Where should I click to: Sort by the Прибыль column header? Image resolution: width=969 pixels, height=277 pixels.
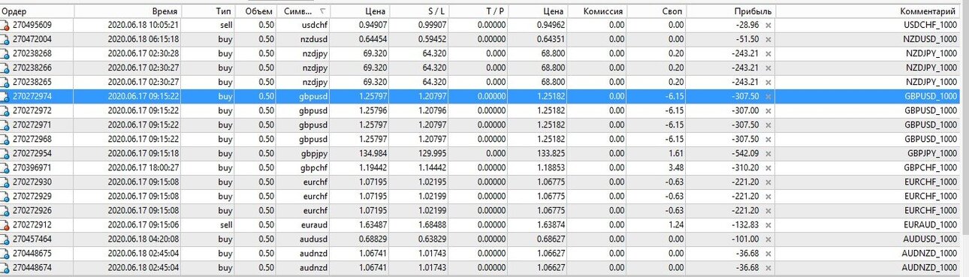tap(731, 11)
